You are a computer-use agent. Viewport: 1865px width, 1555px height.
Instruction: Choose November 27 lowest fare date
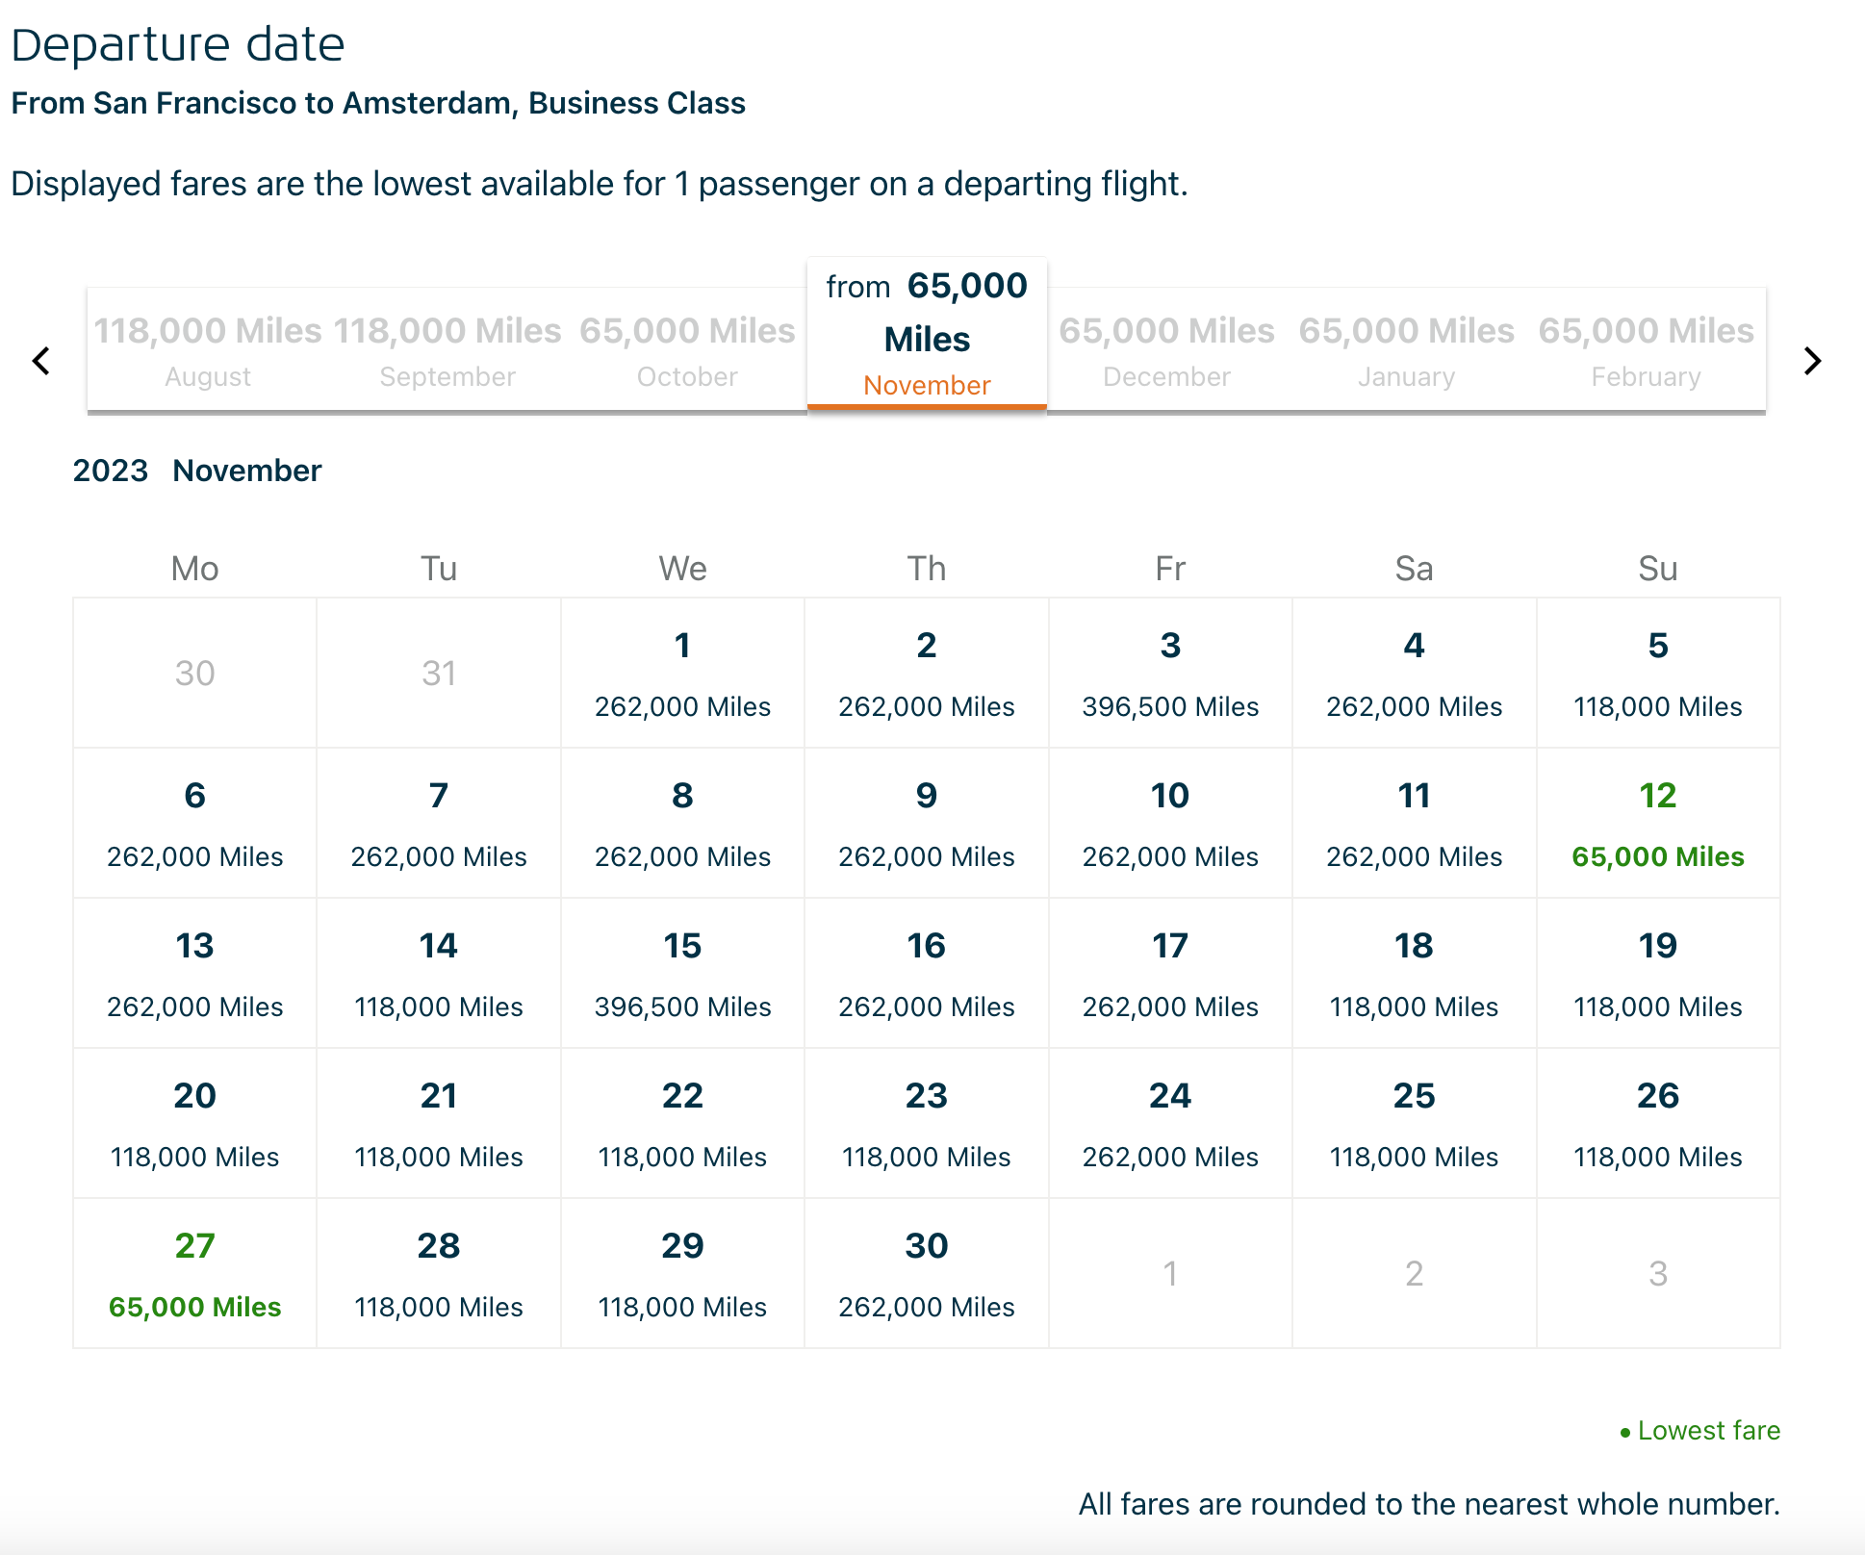[195, 1274]
